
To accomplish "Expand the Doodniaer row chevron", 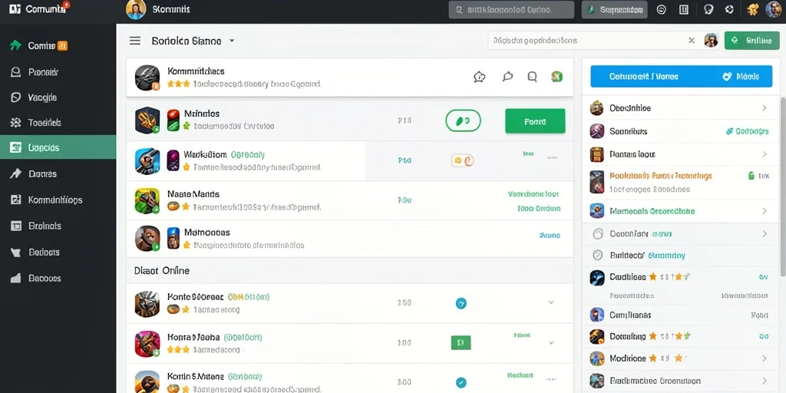I will click(x=765, y=233).
